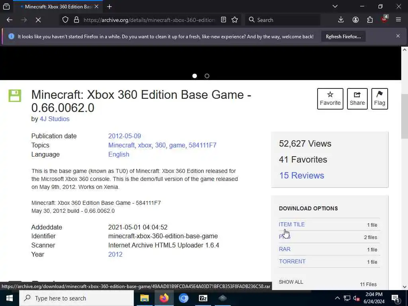Click the 2012 year link
This screenshot has width=408, height=306.
pos(115,254)
